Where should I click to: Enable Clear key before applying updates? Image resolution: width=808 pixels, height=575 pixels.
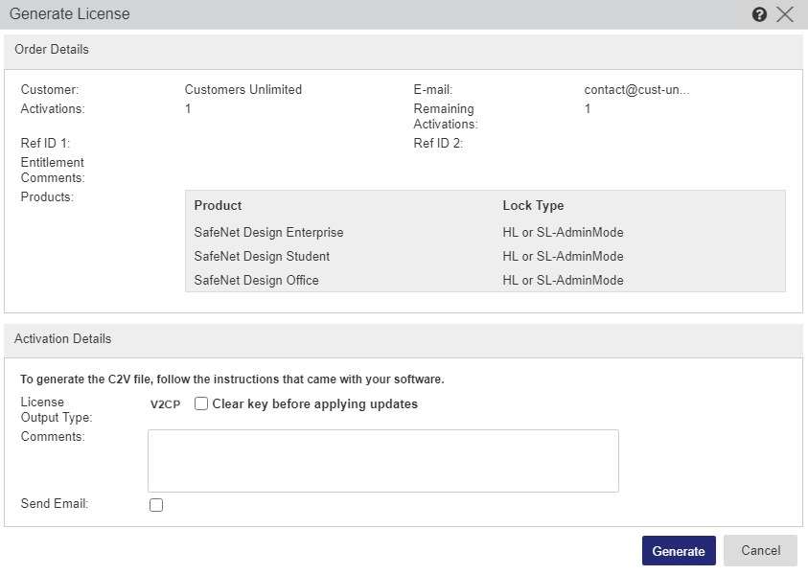(201, 404)
